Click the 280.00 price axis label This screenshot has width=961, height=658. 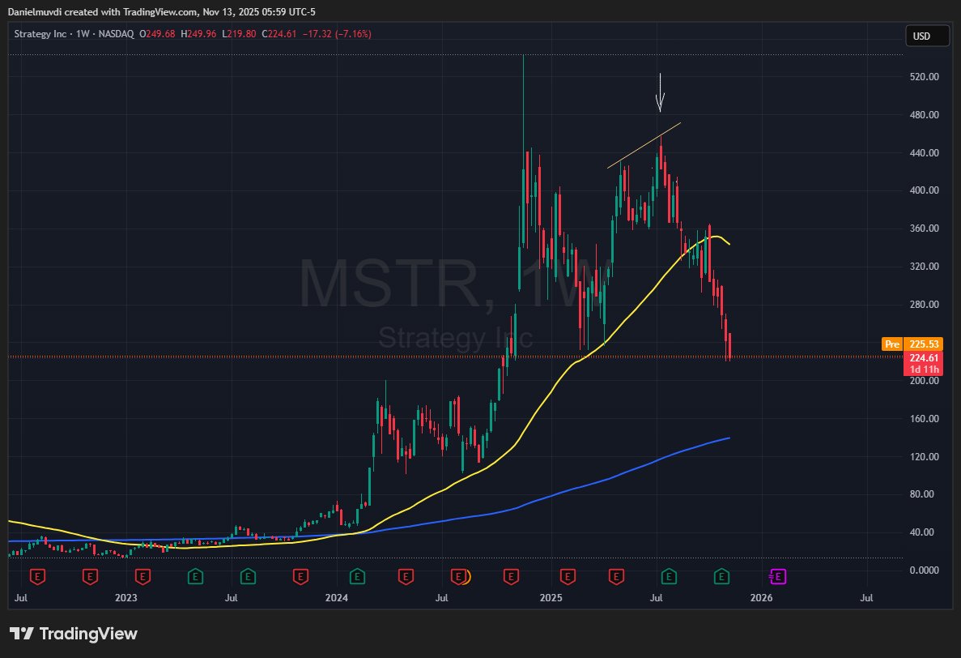(925, 304)
